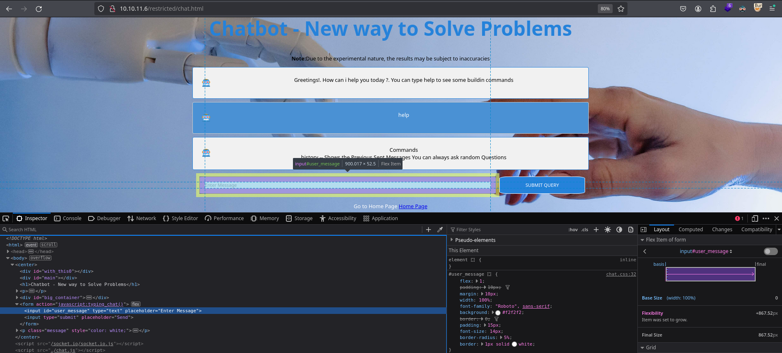Toggle :hov pseudo-class panel
The height and width of the screenshot is (353, 782).
(573, 230)
